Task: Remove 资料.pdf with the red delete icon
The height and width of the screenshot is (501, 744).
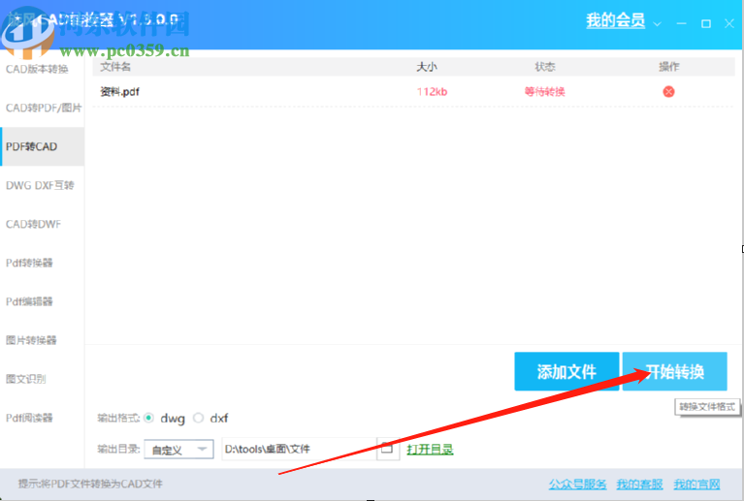Action: click(x=668, y=91)
